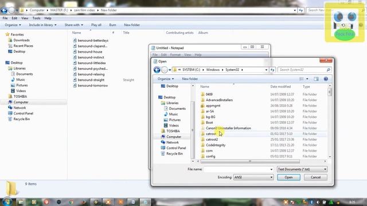Select the appmgmt folder icon
This screenshot has height=206, width=367.
202,105
